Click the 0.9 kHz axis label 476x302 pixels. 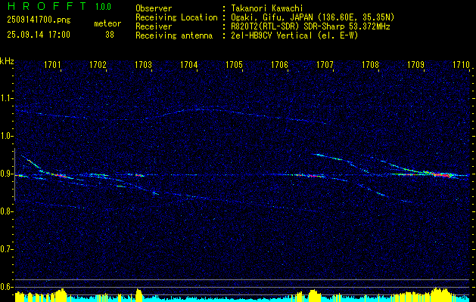point(6,174)
